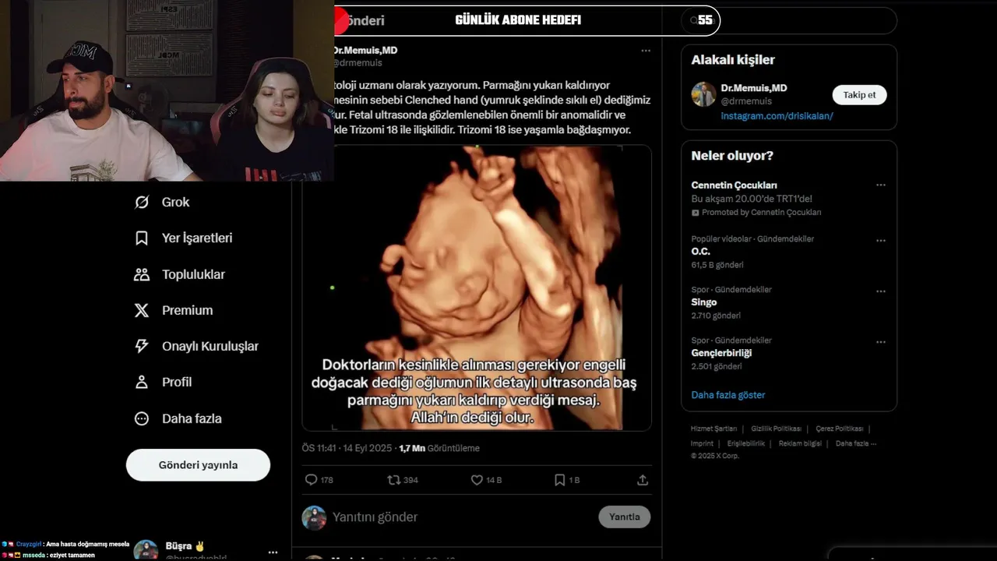Select Grok menu label
This screenshot has width=997, height=561.
[x=175, y=202]
